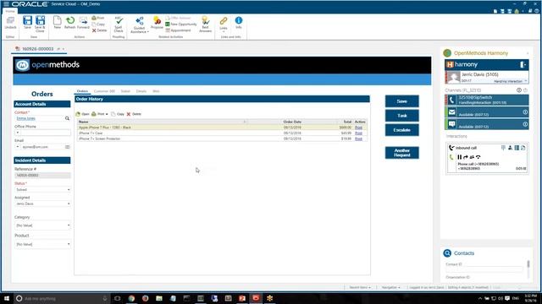Open the Guided Assistance dropdown
Image resolution: width=542 pixels, height=304 pixels.
pos(139,25)
